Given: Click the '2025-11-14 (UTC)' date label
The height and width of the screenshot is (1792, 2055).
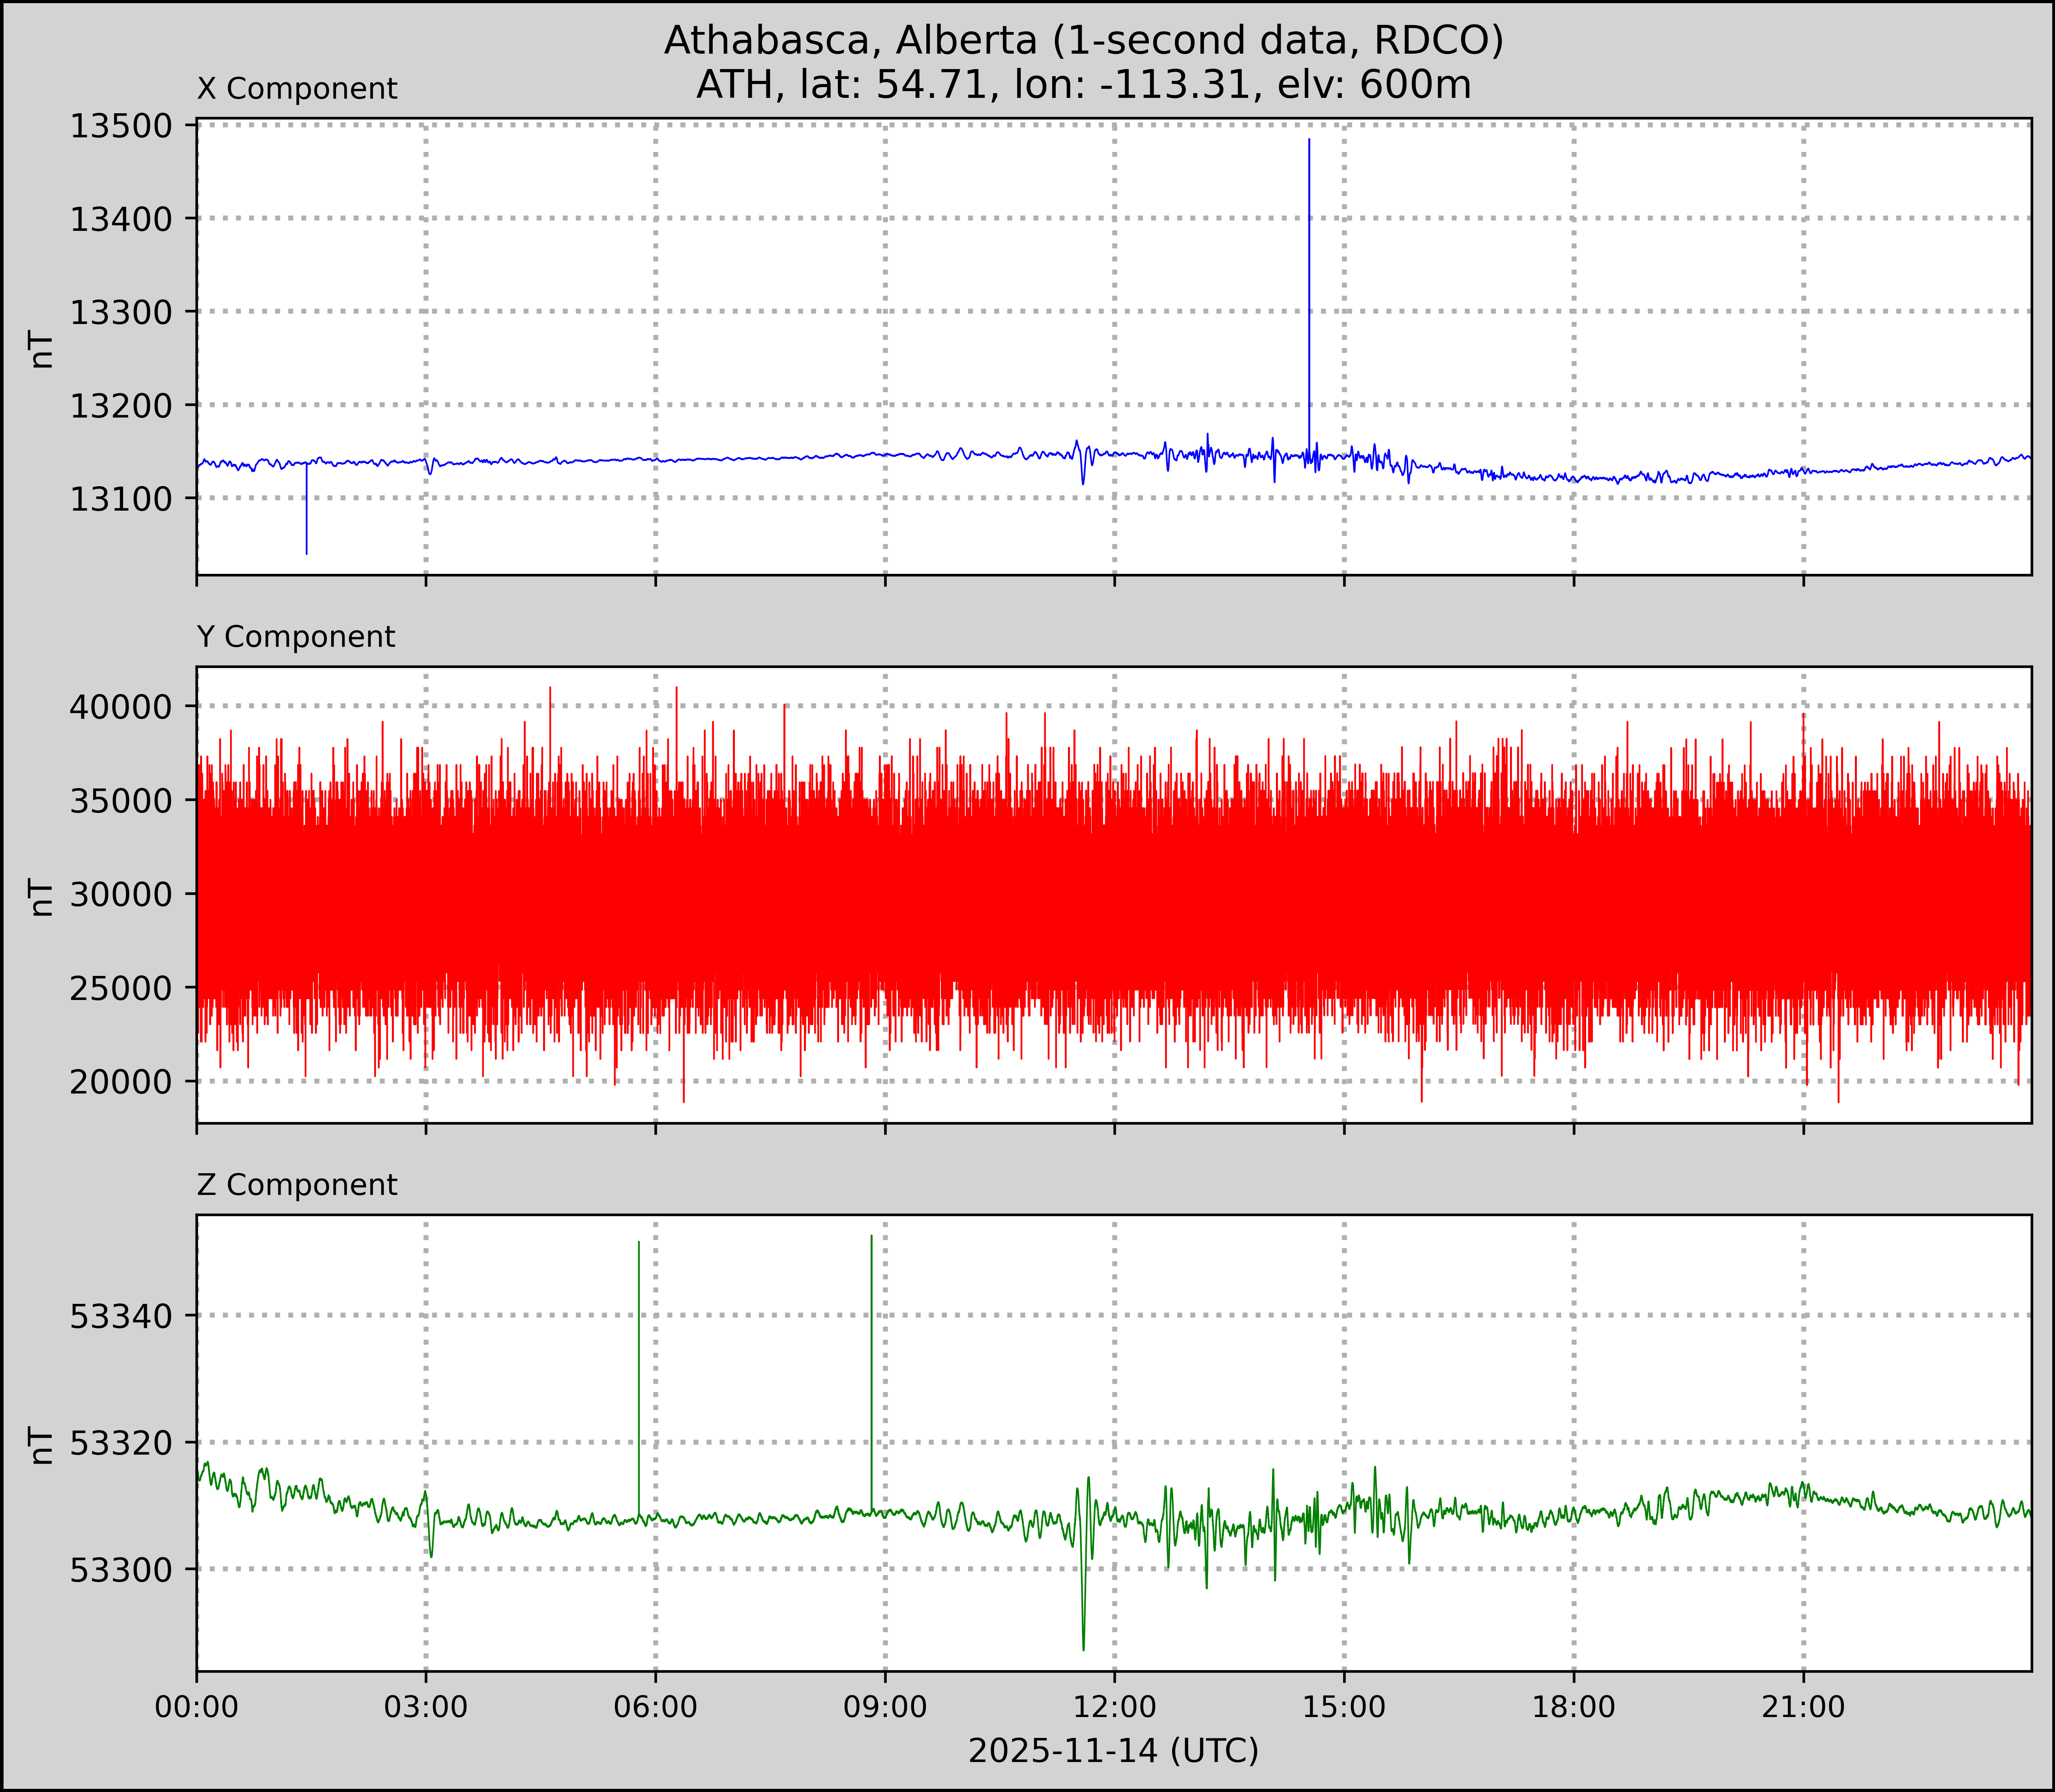Looking at the screenshot, I should point(1113,1751).
